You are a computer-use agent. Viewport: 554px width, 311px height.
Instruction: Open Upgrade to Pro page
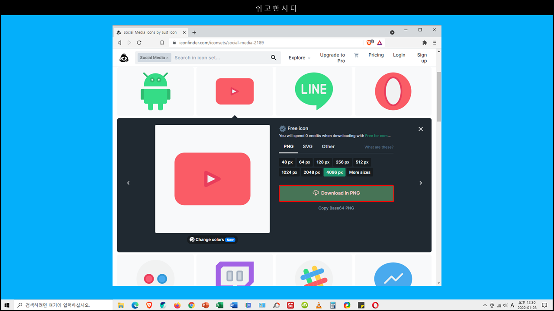click(x=332, y=58)
